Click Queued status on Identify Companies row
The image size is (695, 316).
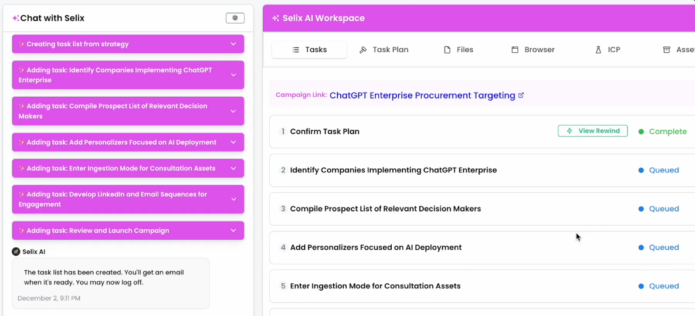pyautogui.click(x=664, y=170)
